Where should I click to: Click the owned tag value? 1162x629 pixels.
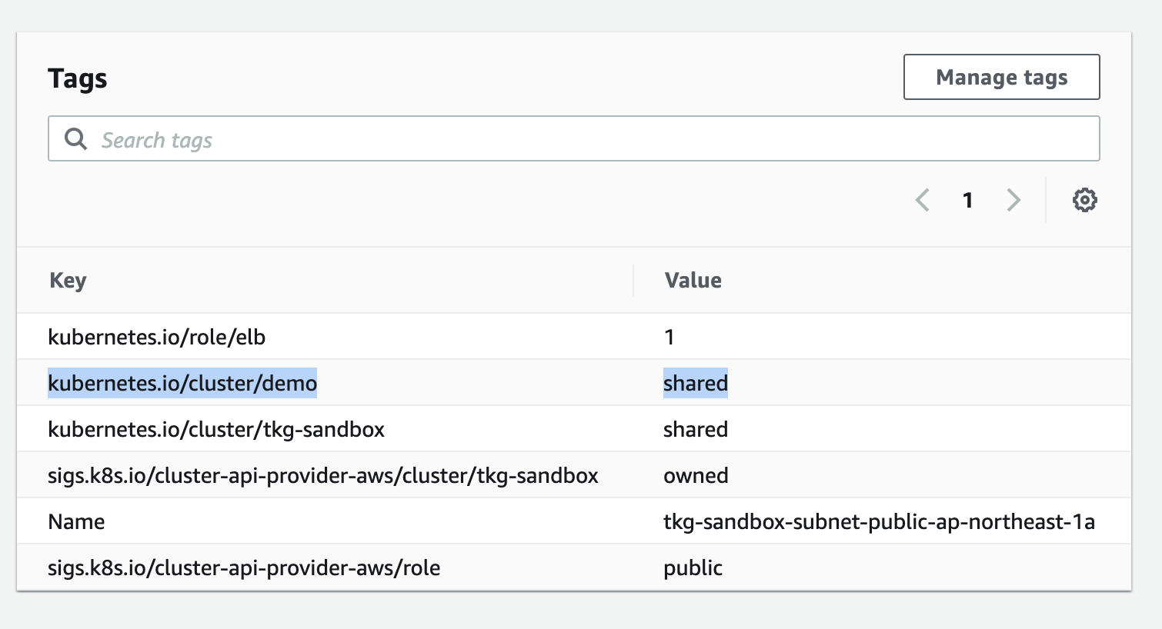(x=696, y=475)
